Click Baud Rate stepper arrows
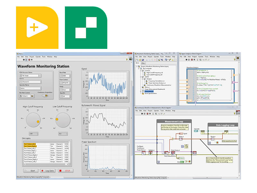 coord(61,76)
